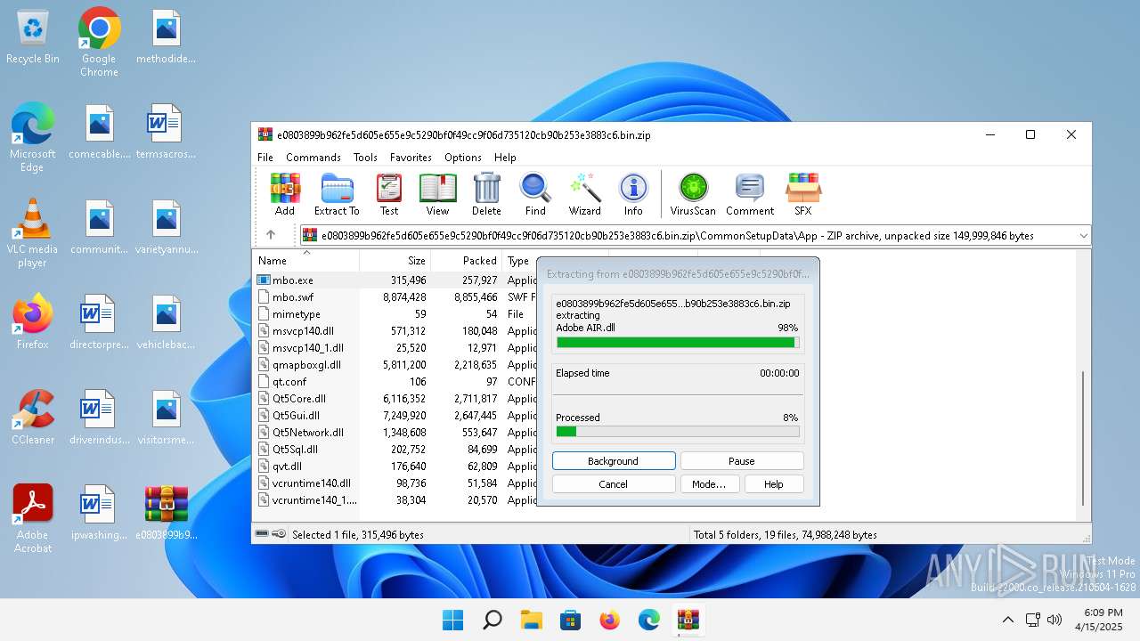Open volume control in system tray
The width and height of the screenshot is (1140, 641).
coord(1055,620)
